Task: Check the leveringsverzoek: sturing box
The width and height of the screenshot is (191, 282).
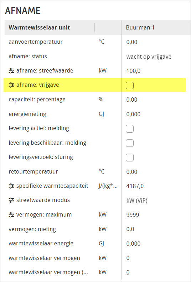Action: (130, 158)
